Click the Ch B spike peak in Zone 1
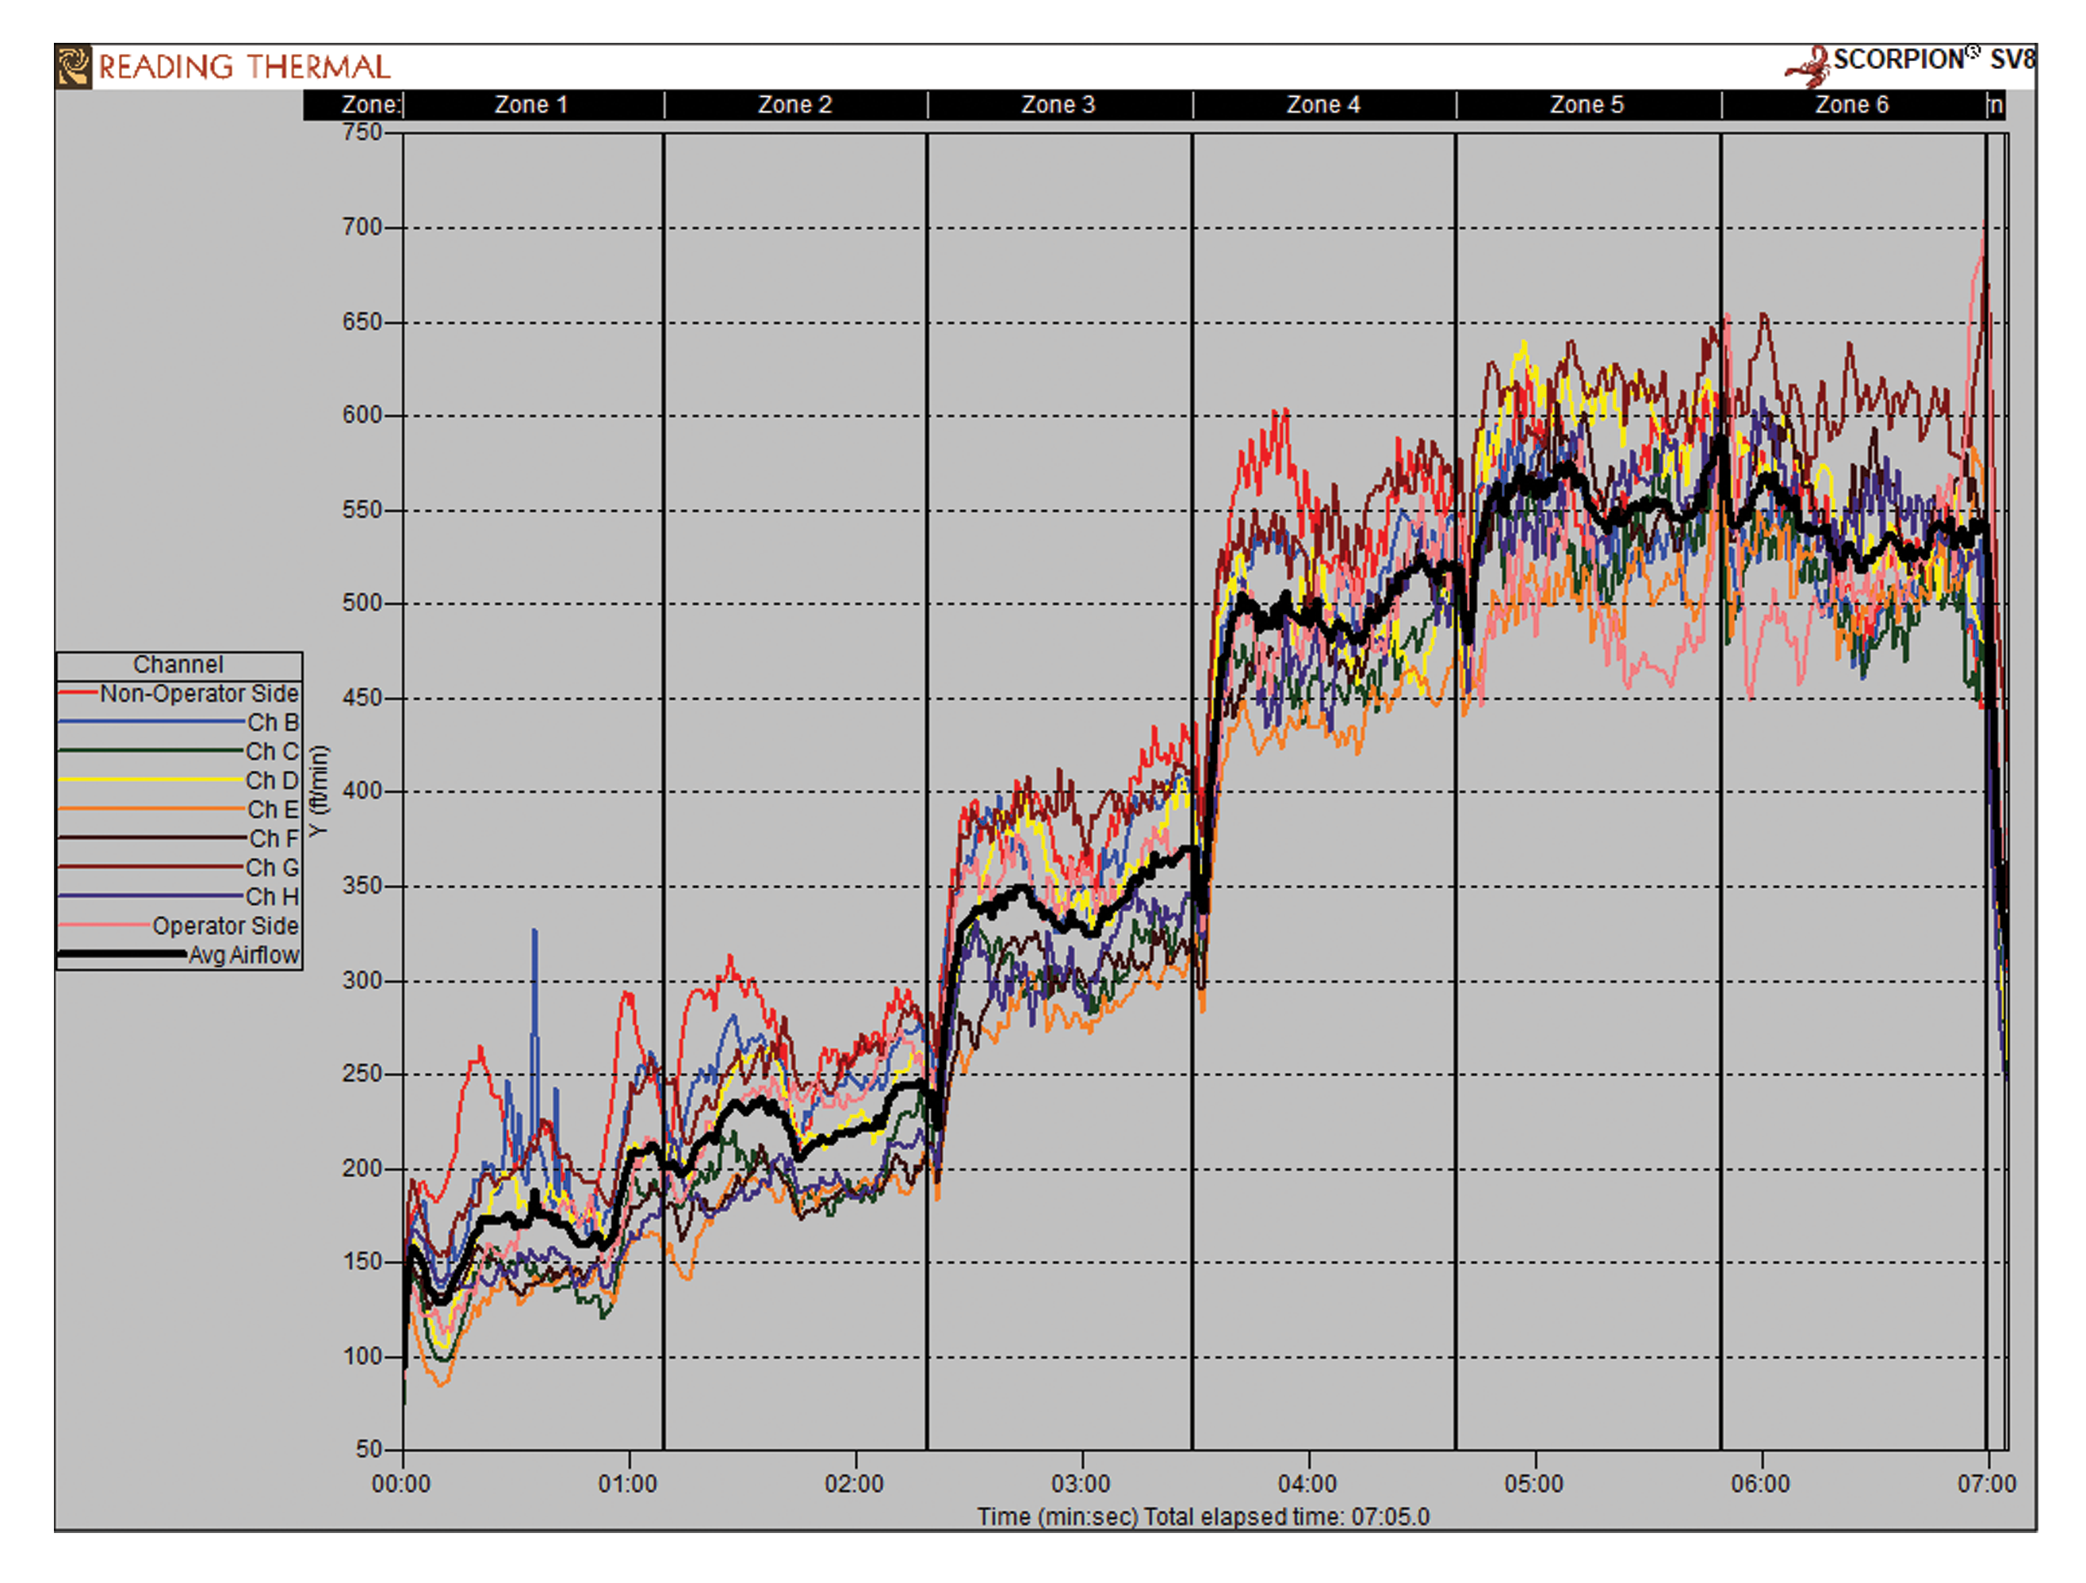The width and height of the screenshot is (2086, 1583). 534,932
